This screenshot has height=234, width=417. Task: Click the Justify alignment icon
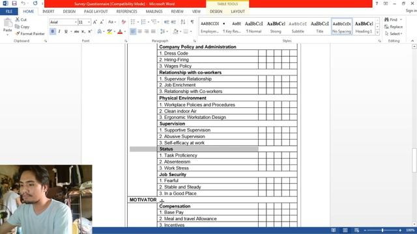tap(153, 32)
